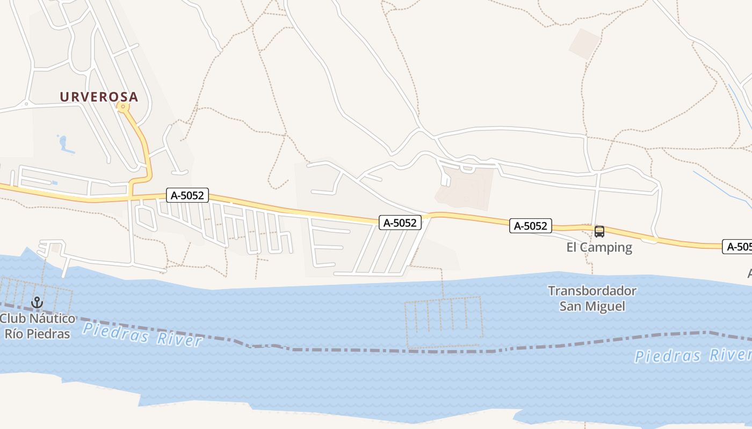The height and width of the screenshot is (429, 752).
Task: Select the Urverosa roundabout marker
Action: pyautogui.click(x=123, y=107)
